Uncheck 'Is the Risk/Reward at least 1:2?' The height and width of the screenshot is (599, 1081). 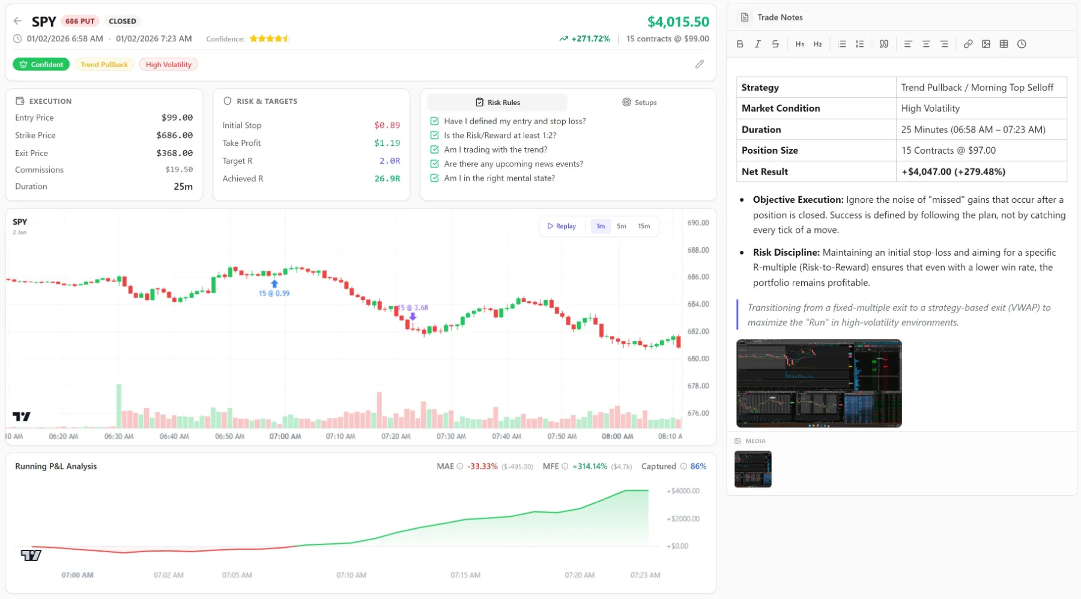coord(435,136)
